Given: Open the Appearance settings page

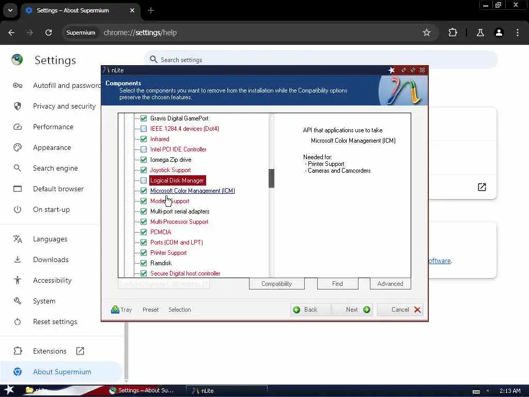Looking at the screenshot, I should coord(52,147).
